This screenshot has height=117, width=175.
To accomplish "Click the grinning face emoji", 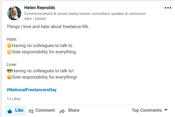I will [9, 77].
